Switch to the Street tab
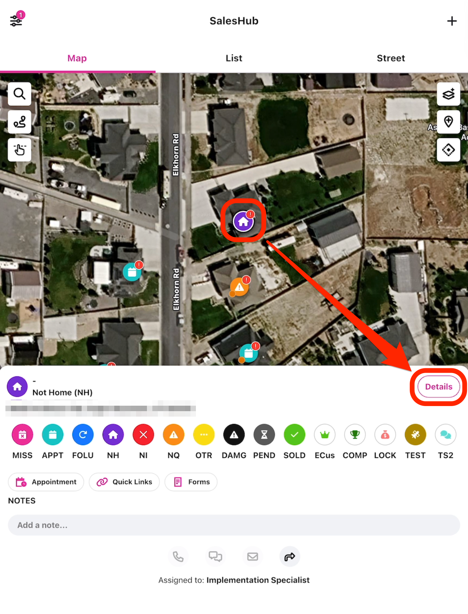Viewport: 468px width, 614px height. (390, 58)
